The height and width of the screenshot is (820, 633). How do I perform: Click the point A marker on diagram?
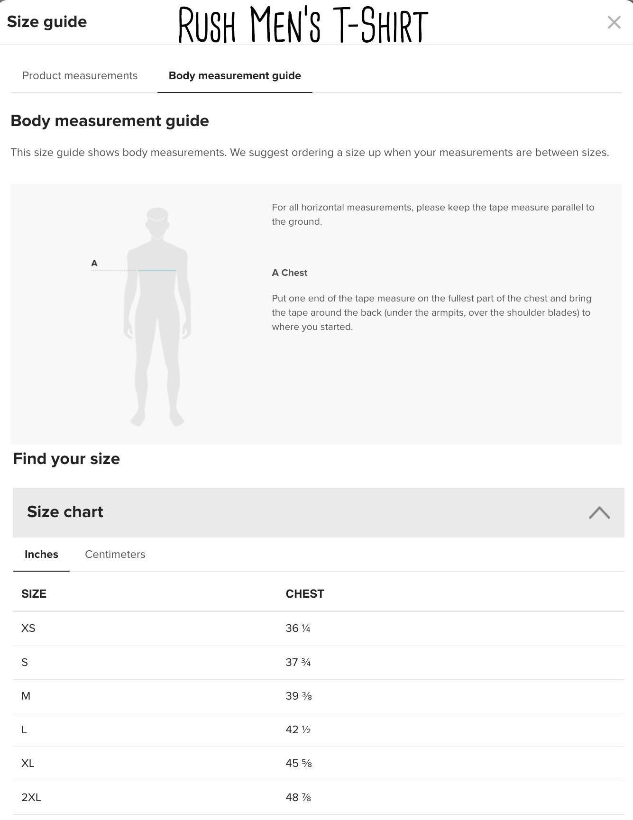click(94, 262)
